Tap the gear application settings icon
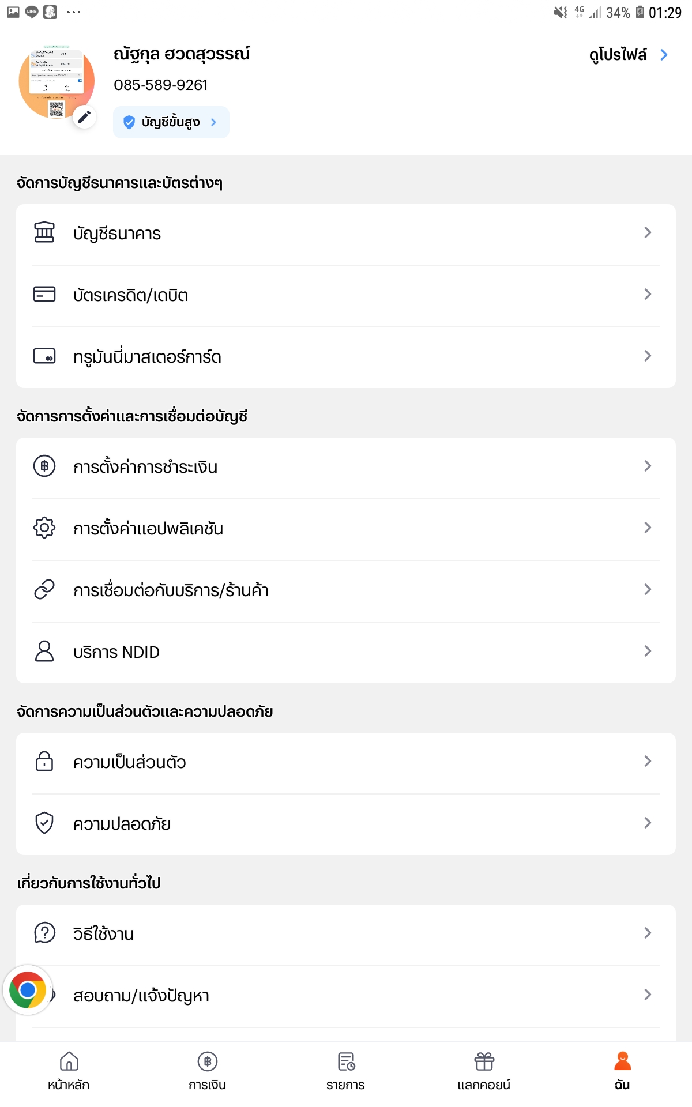This screenshot has width=692, height=1107. click(44, 528)
